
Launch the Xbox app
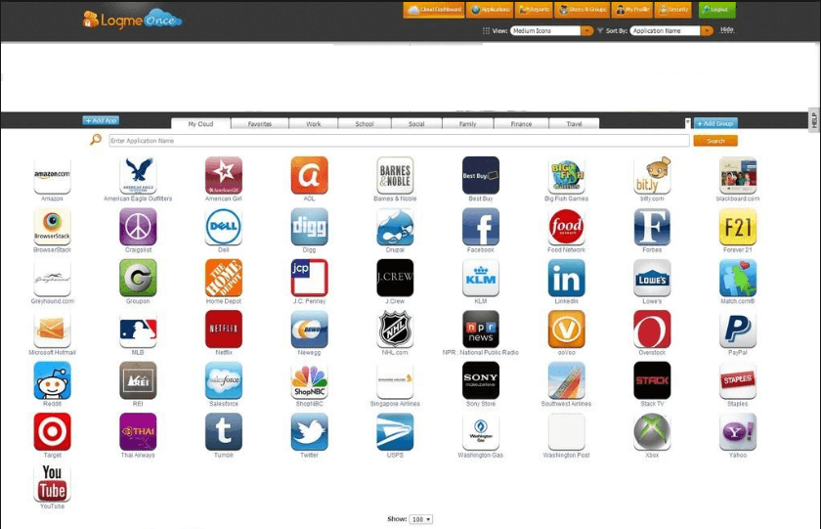pos(652,431)
